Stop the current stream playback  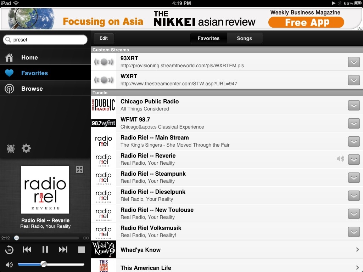pos(81,250)
